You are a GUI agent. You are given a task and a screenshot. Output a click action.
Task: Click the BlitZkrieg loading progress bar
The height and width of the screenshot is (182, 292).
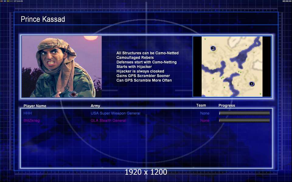(x=244, y=120)
